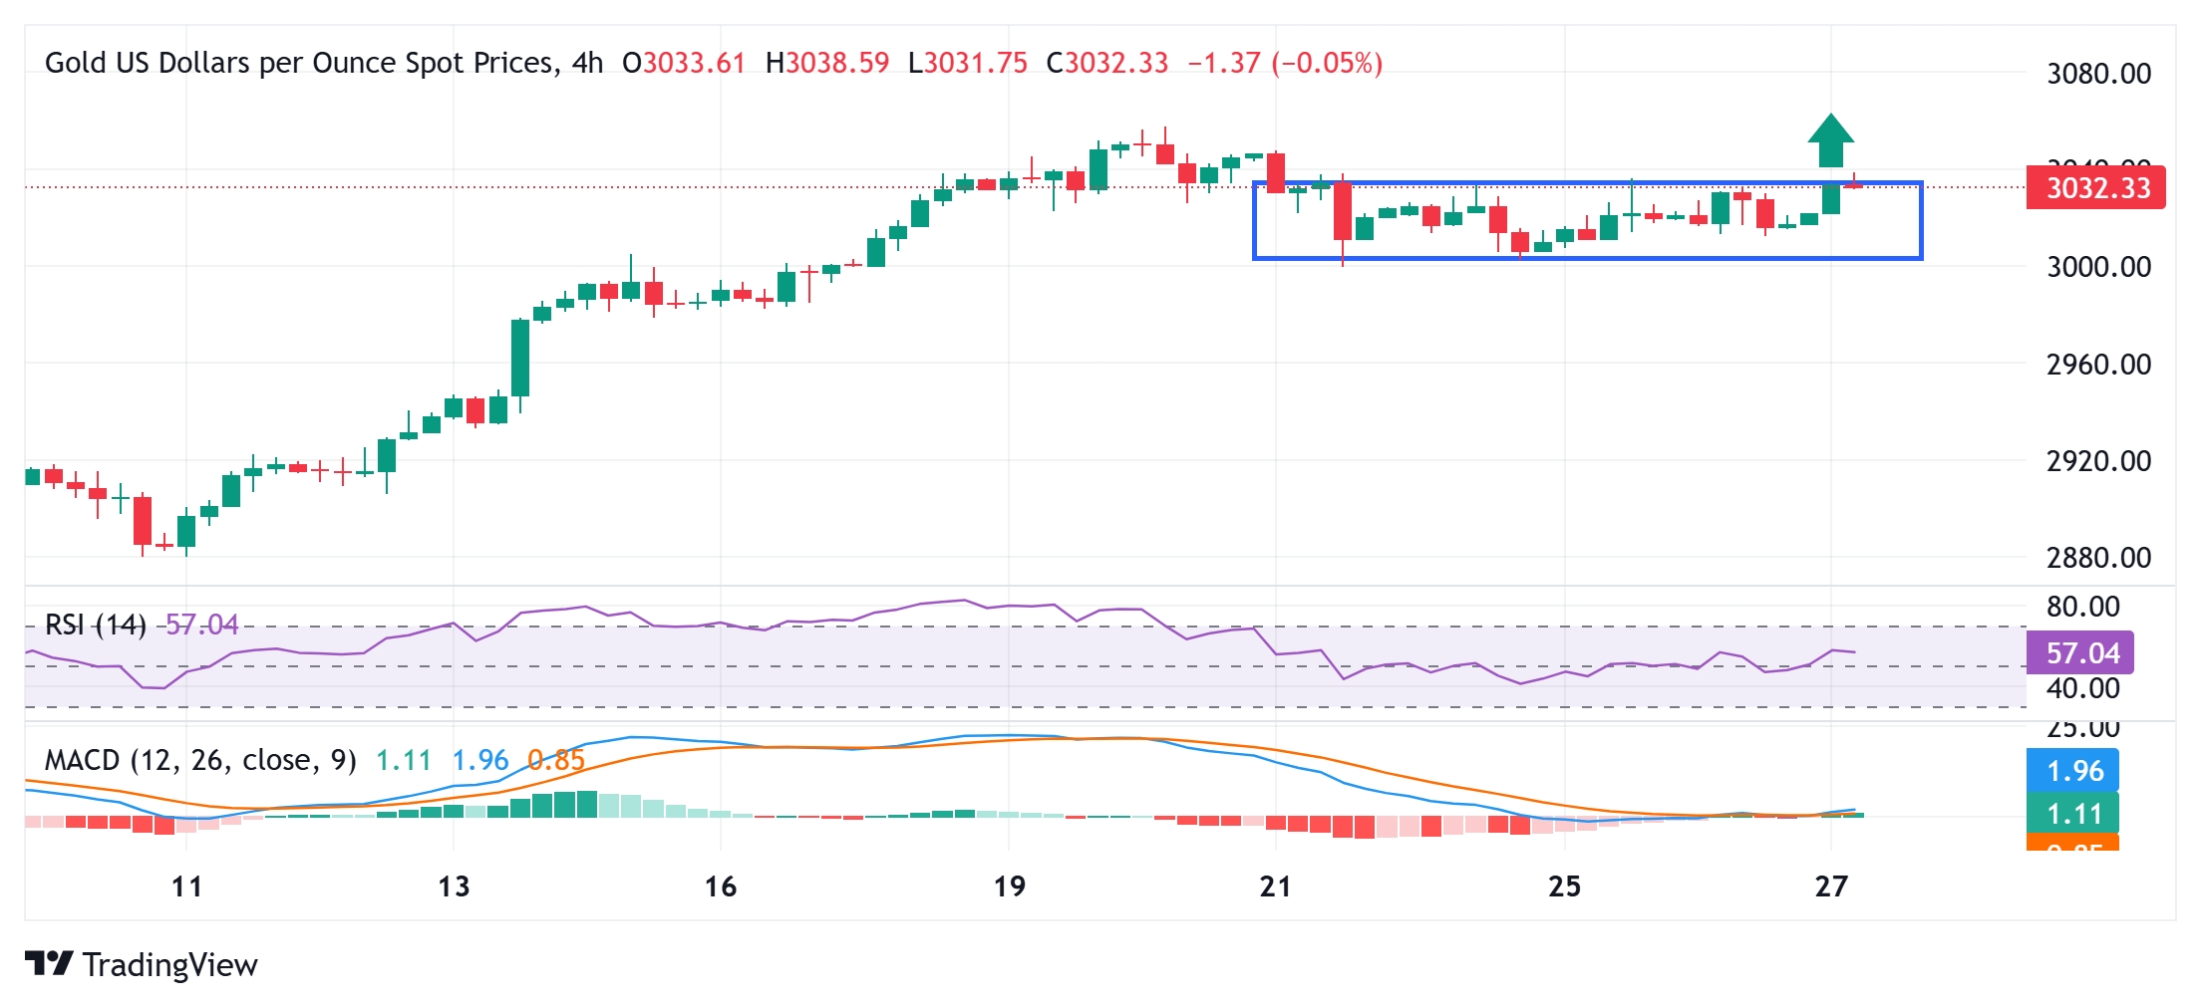Click the 2920.00 level on price axis
The image size is (2201, 1008).
(x=2098, y=461)
